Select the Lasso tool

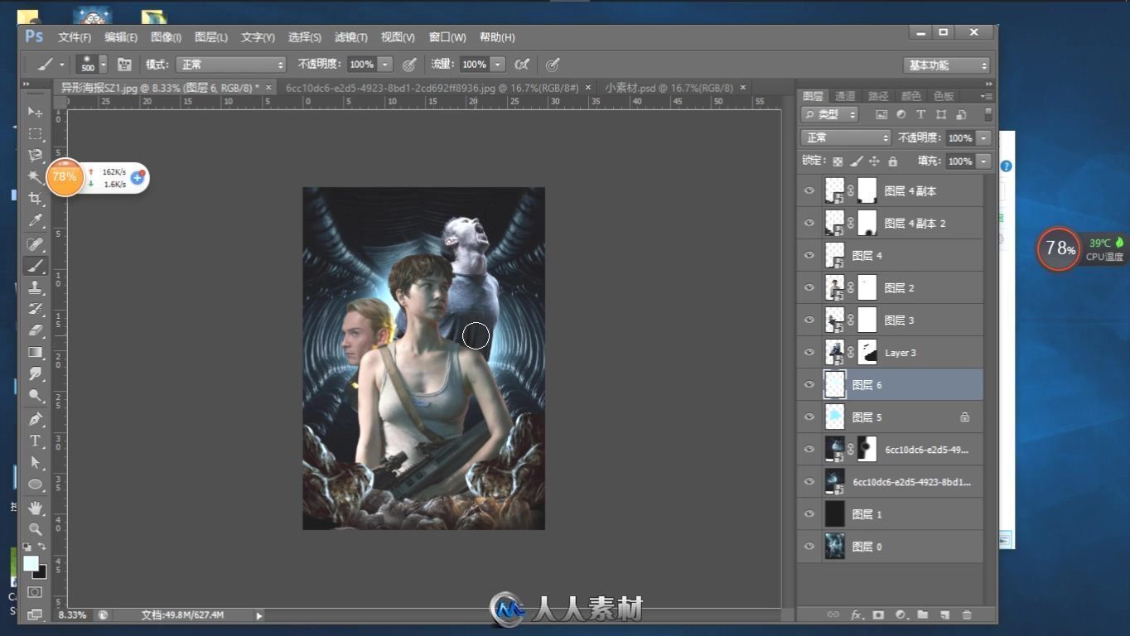pos(35,155)
